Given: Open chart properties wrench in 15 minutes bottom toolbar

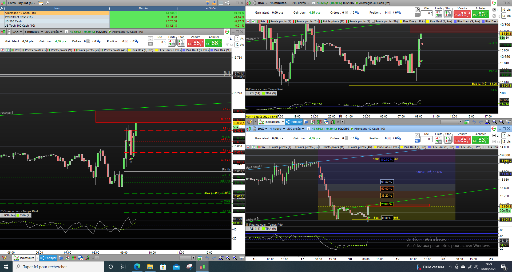Looking at the screenshot, I should point(332,122).
